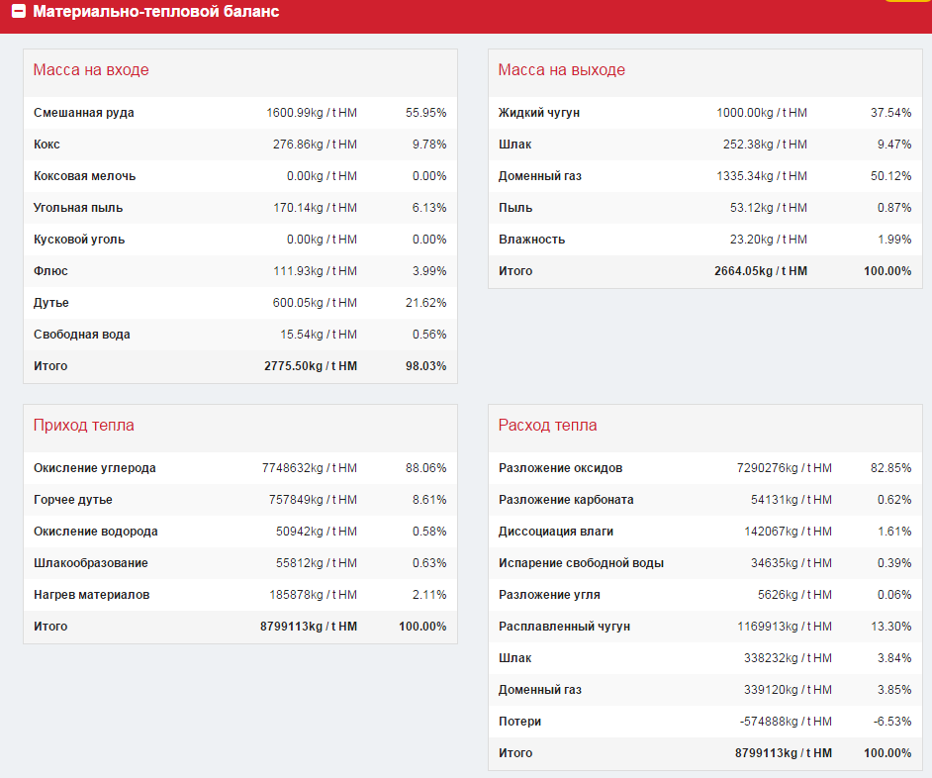Click the 7290276kg / t HM value

click(x=785, y=468)
